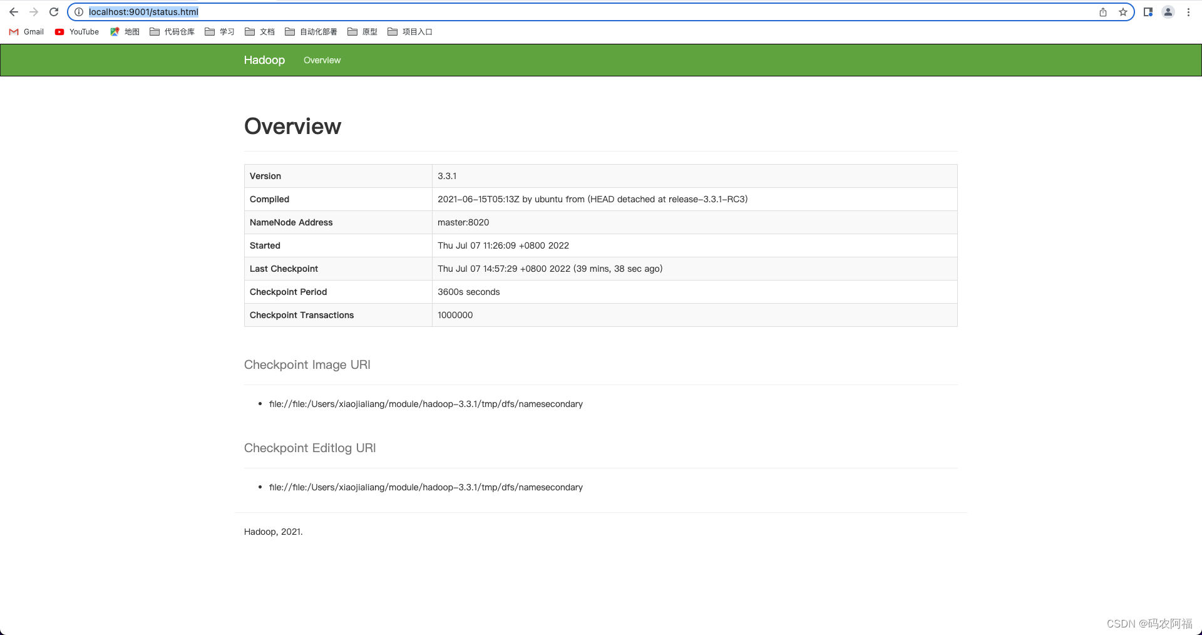This screenshot has width=1202, height=635.
Task: Open the Chrome three-dot menu
Action: tap(1188, 12)
